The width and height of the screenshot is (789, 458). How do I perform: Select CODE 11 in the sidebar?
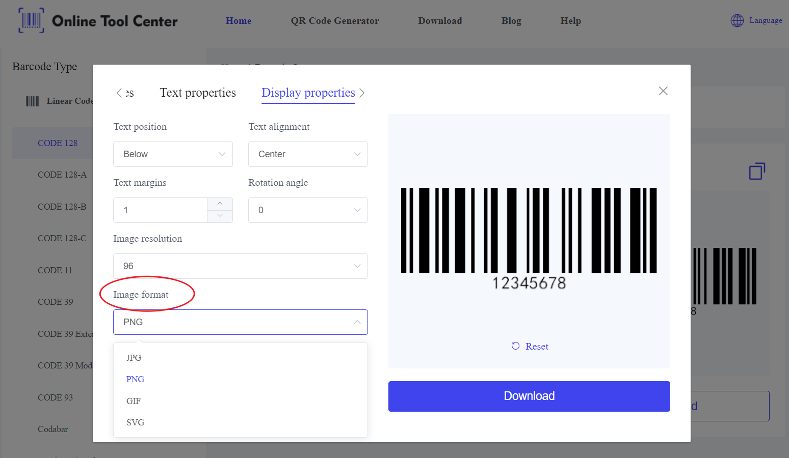55,270
